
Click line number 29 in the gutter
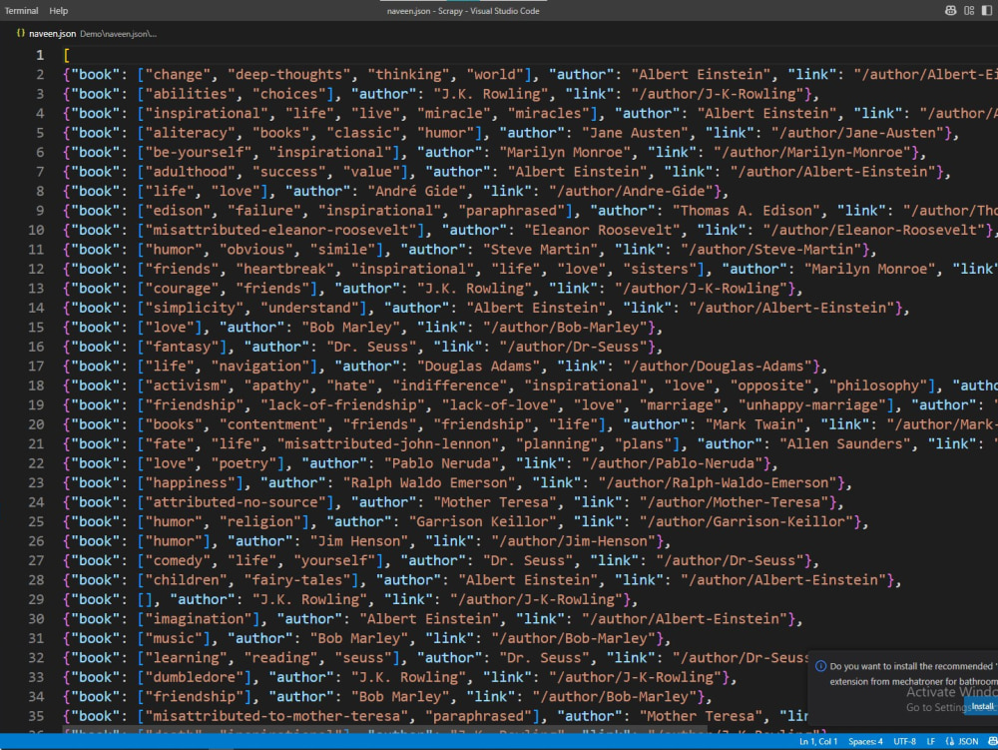click(x=36, y=600)
